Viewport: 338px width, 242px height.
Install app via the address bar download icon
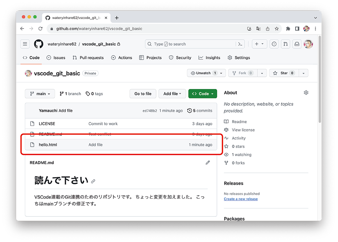[x=249, y=29]
